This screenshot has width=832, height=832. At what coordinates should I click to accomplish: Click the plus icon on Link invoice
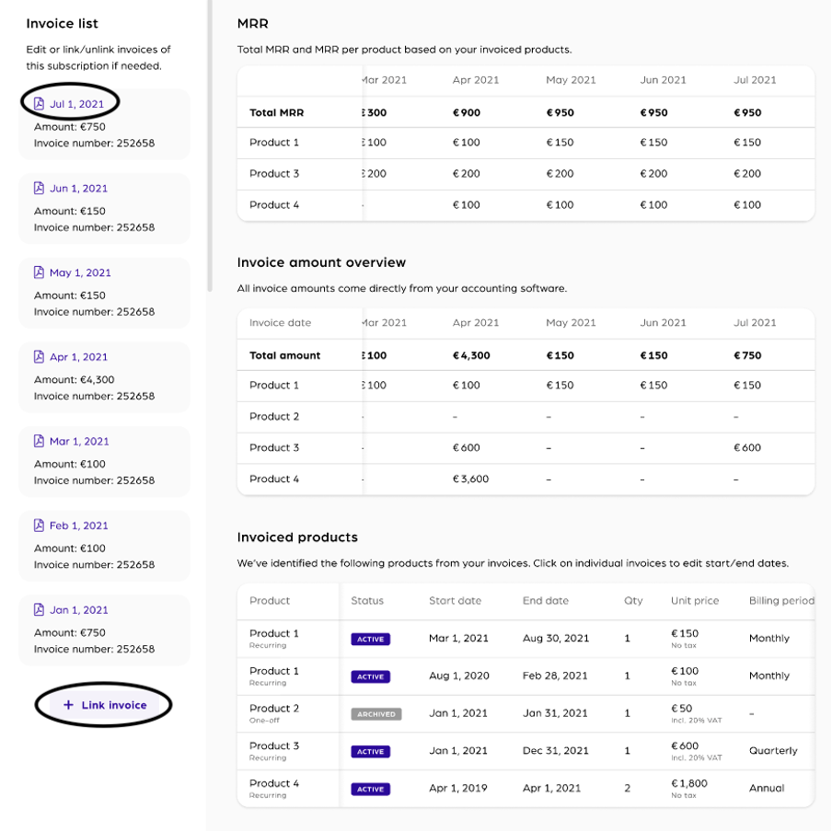(68, 705)
